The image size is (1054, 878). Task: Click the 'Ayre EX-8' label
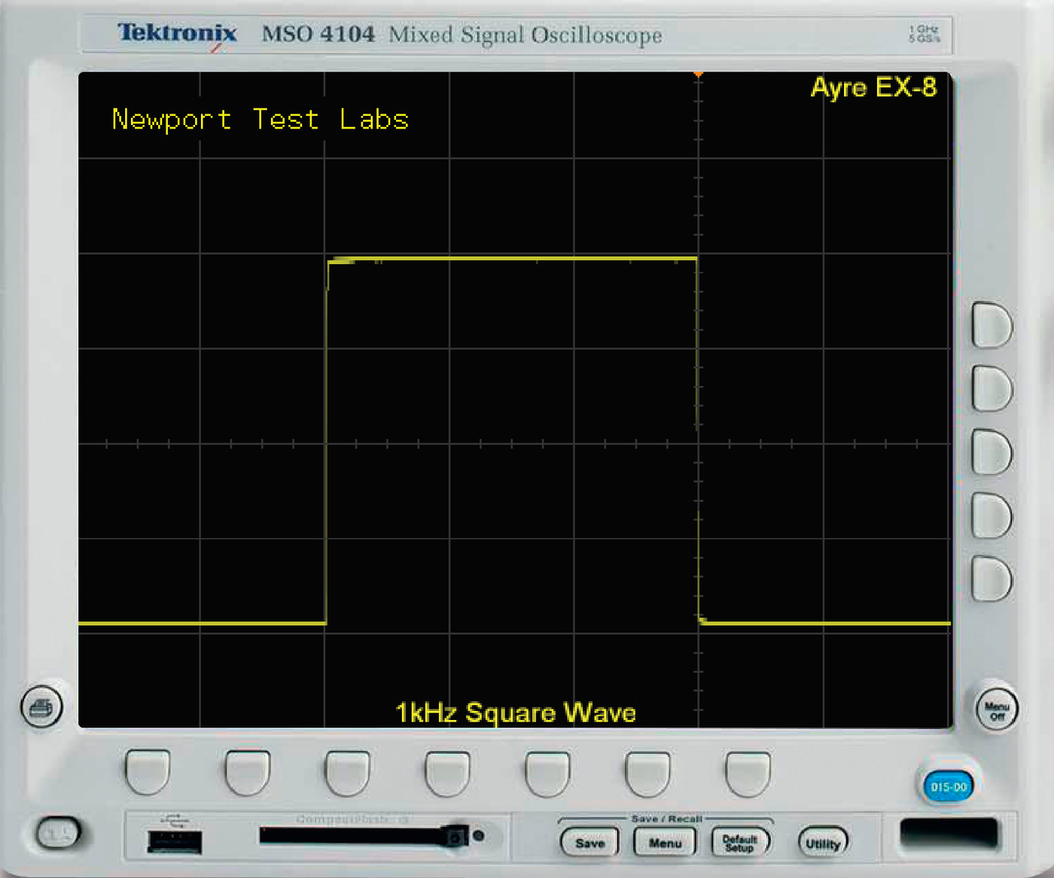click(874, 88)
